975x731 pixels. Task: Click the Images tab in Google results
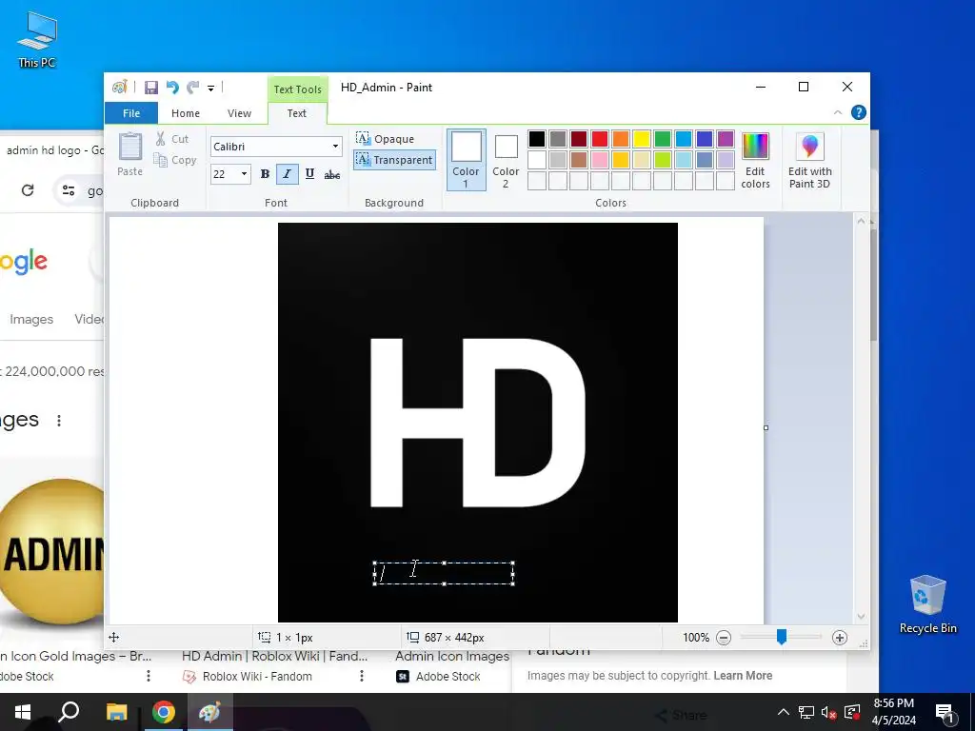coord(31,319)
